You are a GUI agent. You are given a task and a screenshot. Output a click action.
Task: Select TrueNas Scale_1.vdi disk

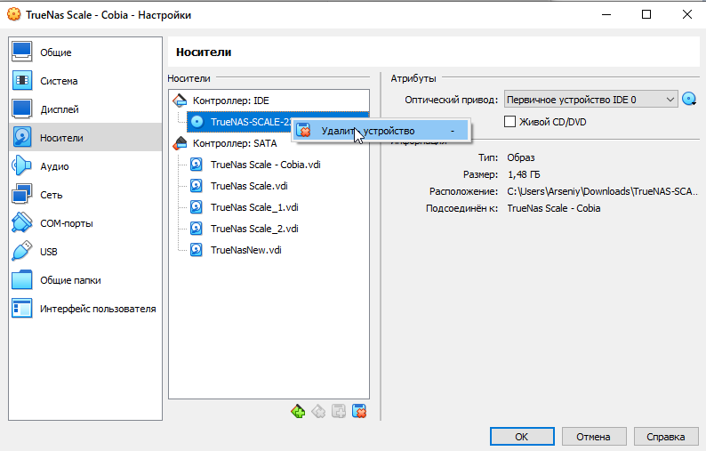pyautogui.click(x=254, y=207)
